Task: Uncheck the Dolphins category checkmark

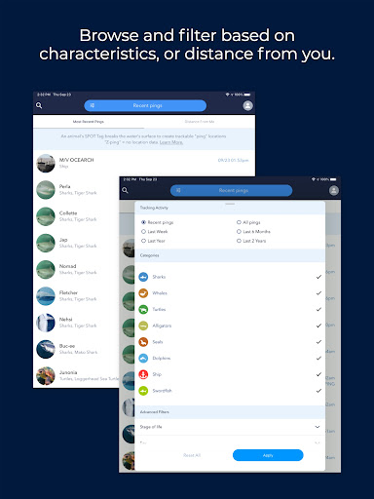Action: (318, 358)
